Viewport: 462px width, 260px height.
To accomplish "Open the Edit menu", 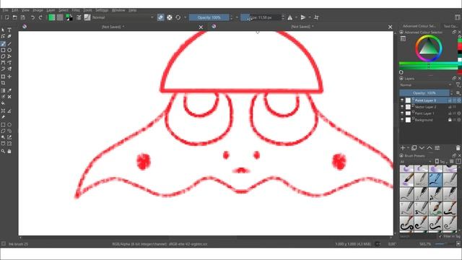I will coord(14,10).
